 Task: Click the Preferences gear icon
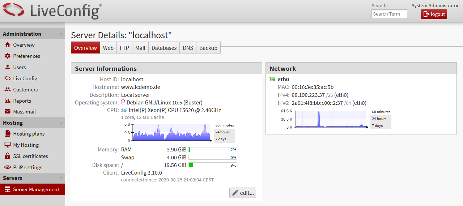pos(7,56)
